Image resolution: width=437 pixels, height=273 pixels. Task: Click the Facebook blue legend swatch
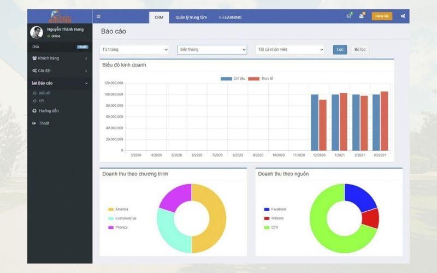click(267, 209)
